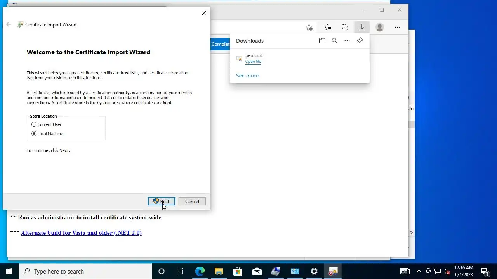Open the Edge Collections icon
The image size is (497, 279).
click(345, 27)
